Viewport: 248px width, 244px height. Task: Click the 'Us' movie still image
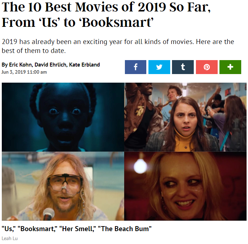point(63,117)
